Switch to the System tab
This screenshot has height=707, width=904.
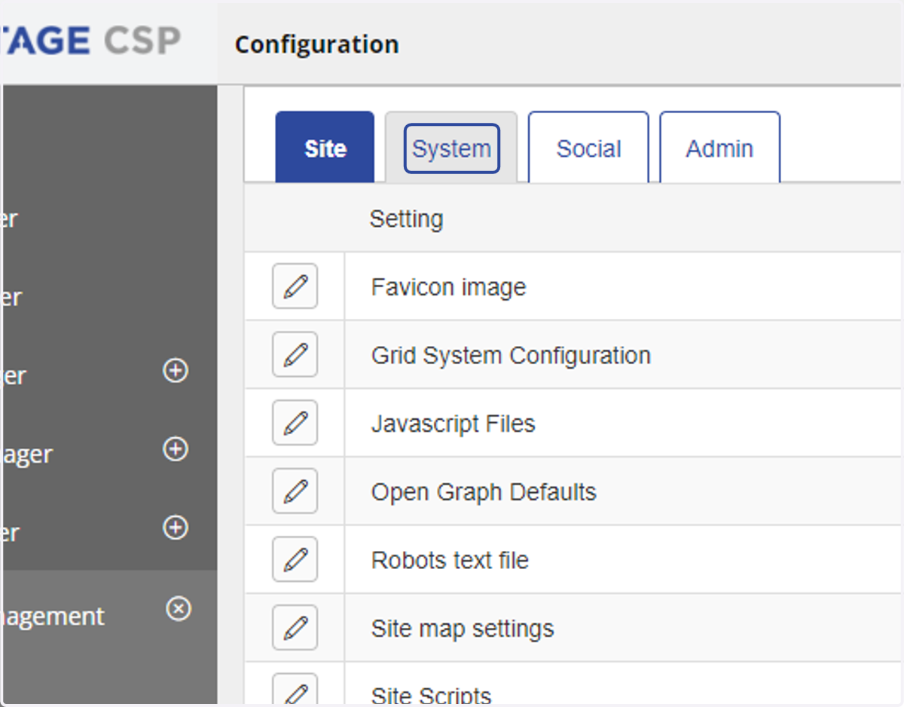[x=452, y=148]
